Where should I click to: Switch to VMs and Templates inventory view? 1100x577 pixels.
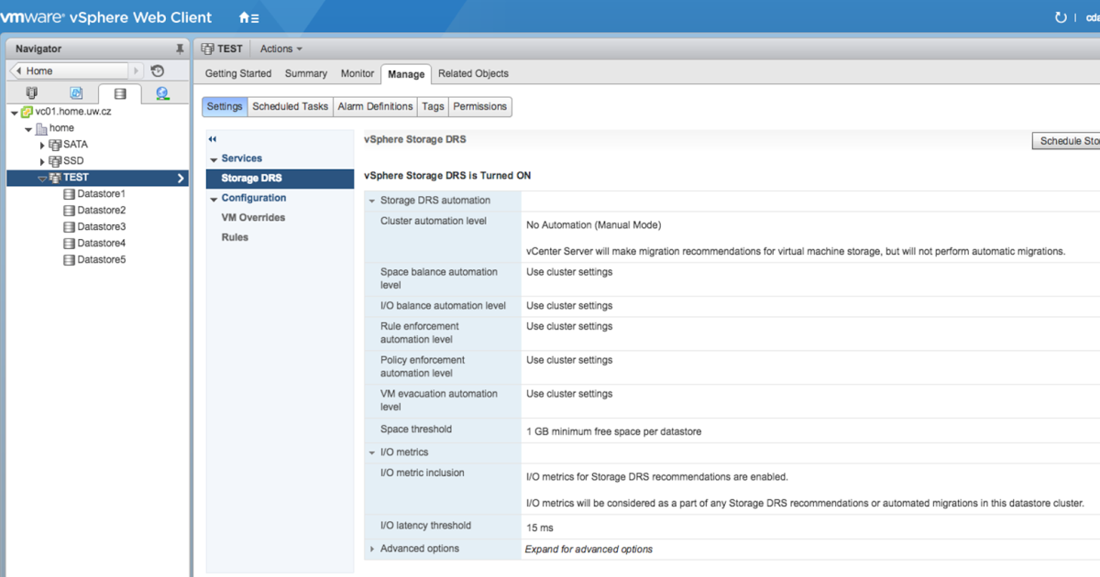point(76,93)
